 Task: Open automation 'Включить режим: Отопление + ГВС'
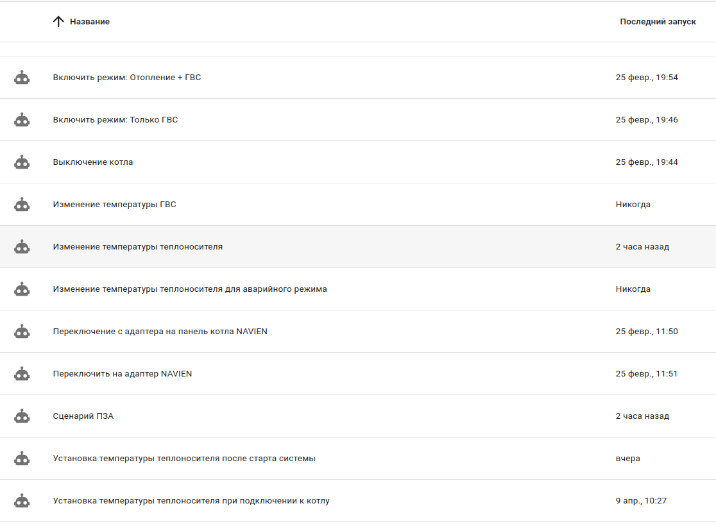pos(127,78)
